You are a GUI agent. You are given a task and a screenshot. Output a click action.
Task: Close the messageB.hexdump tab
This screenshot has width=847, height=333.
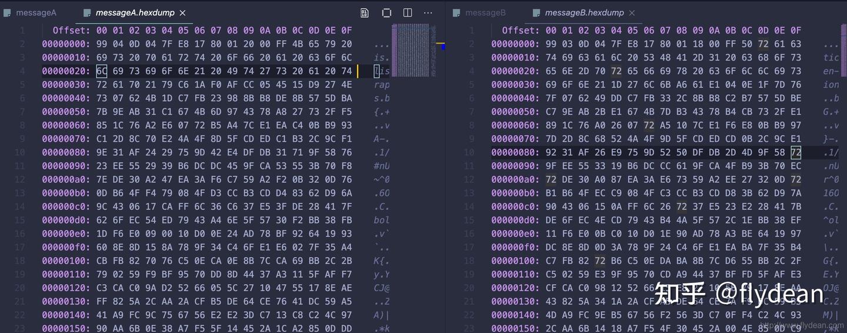[632, 13]
